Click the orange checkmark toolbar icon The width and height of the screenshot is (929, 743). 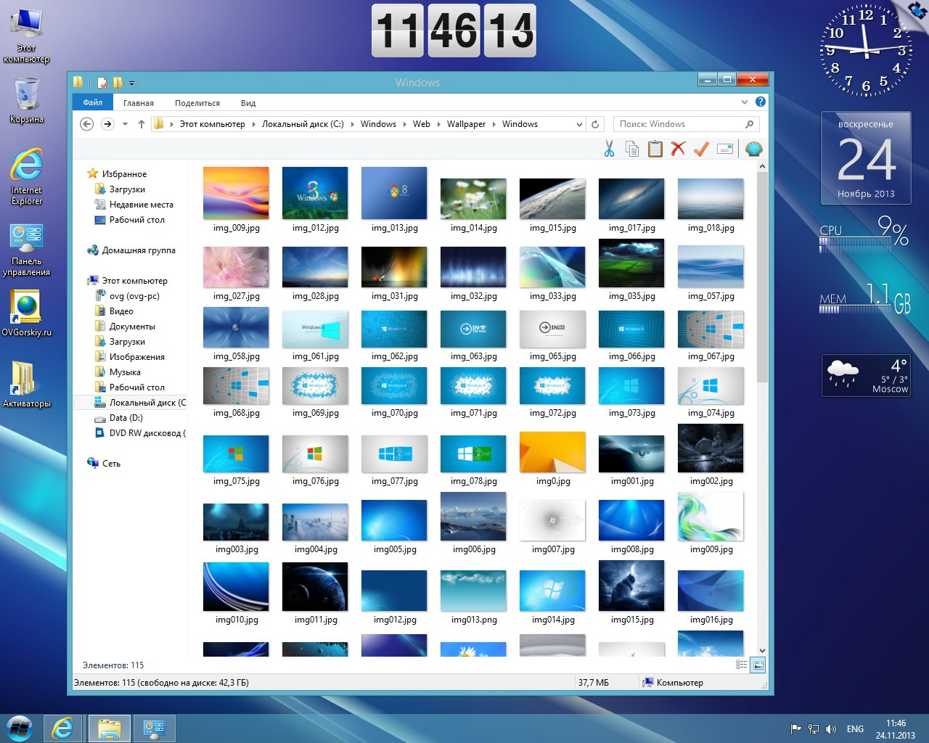701,149
